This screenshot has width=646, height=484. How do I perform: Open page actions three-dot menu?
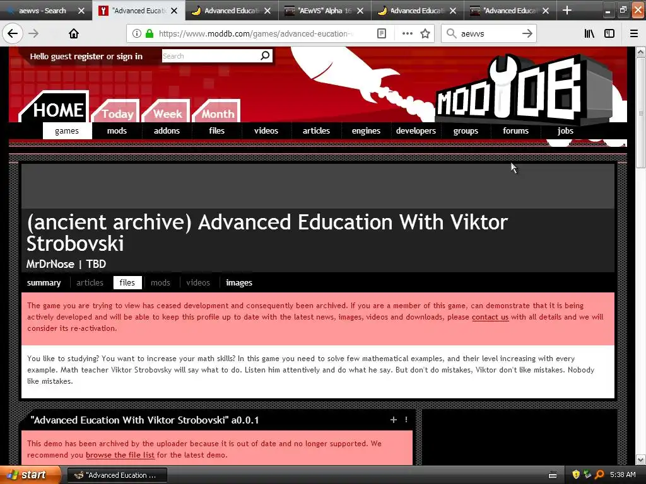407,33
